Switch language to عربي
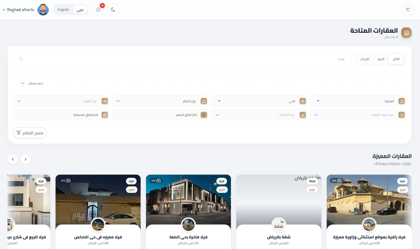 [x=80, y=10]
